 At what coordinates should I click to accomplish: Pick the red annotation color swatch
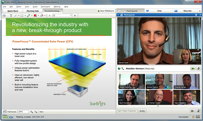[x=35, y=16]
